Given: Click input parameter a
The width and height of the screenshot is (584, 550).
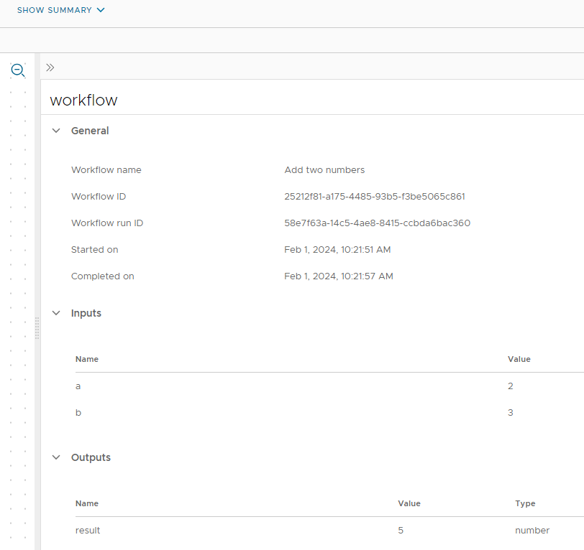Looking at the screenshot, I should [x=78, y=386].
